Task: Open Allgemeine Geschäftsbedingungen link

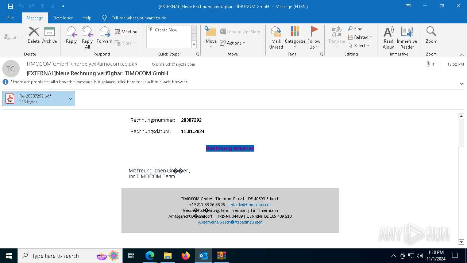Action: click(230, 222)
